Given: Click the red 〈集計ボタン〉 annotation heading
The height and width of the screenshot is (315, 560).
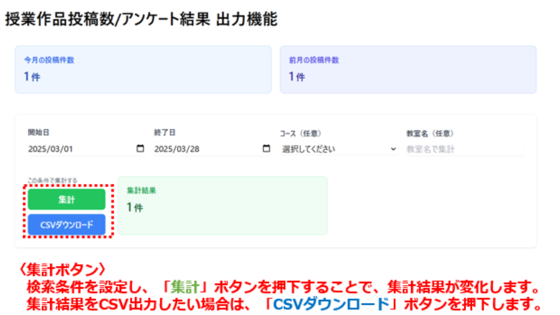Looking at the screenshot, I should click(x=61, y=267).
